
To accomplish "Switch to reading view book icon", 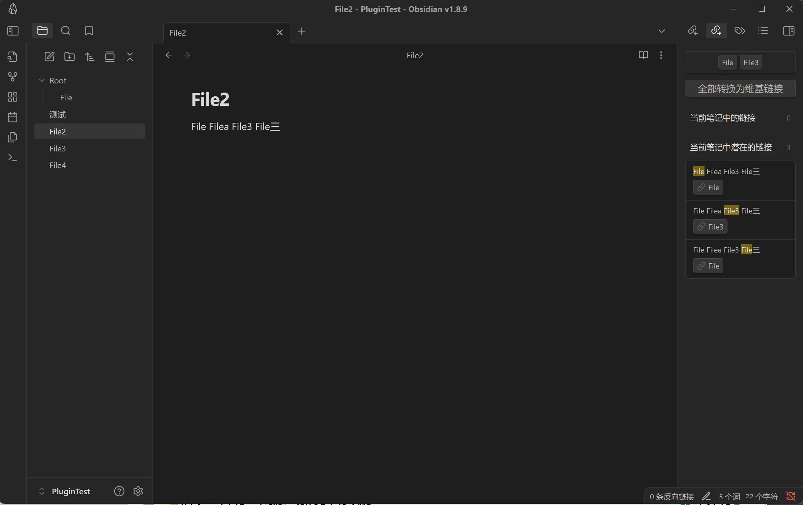I will [x=643, y=55].
